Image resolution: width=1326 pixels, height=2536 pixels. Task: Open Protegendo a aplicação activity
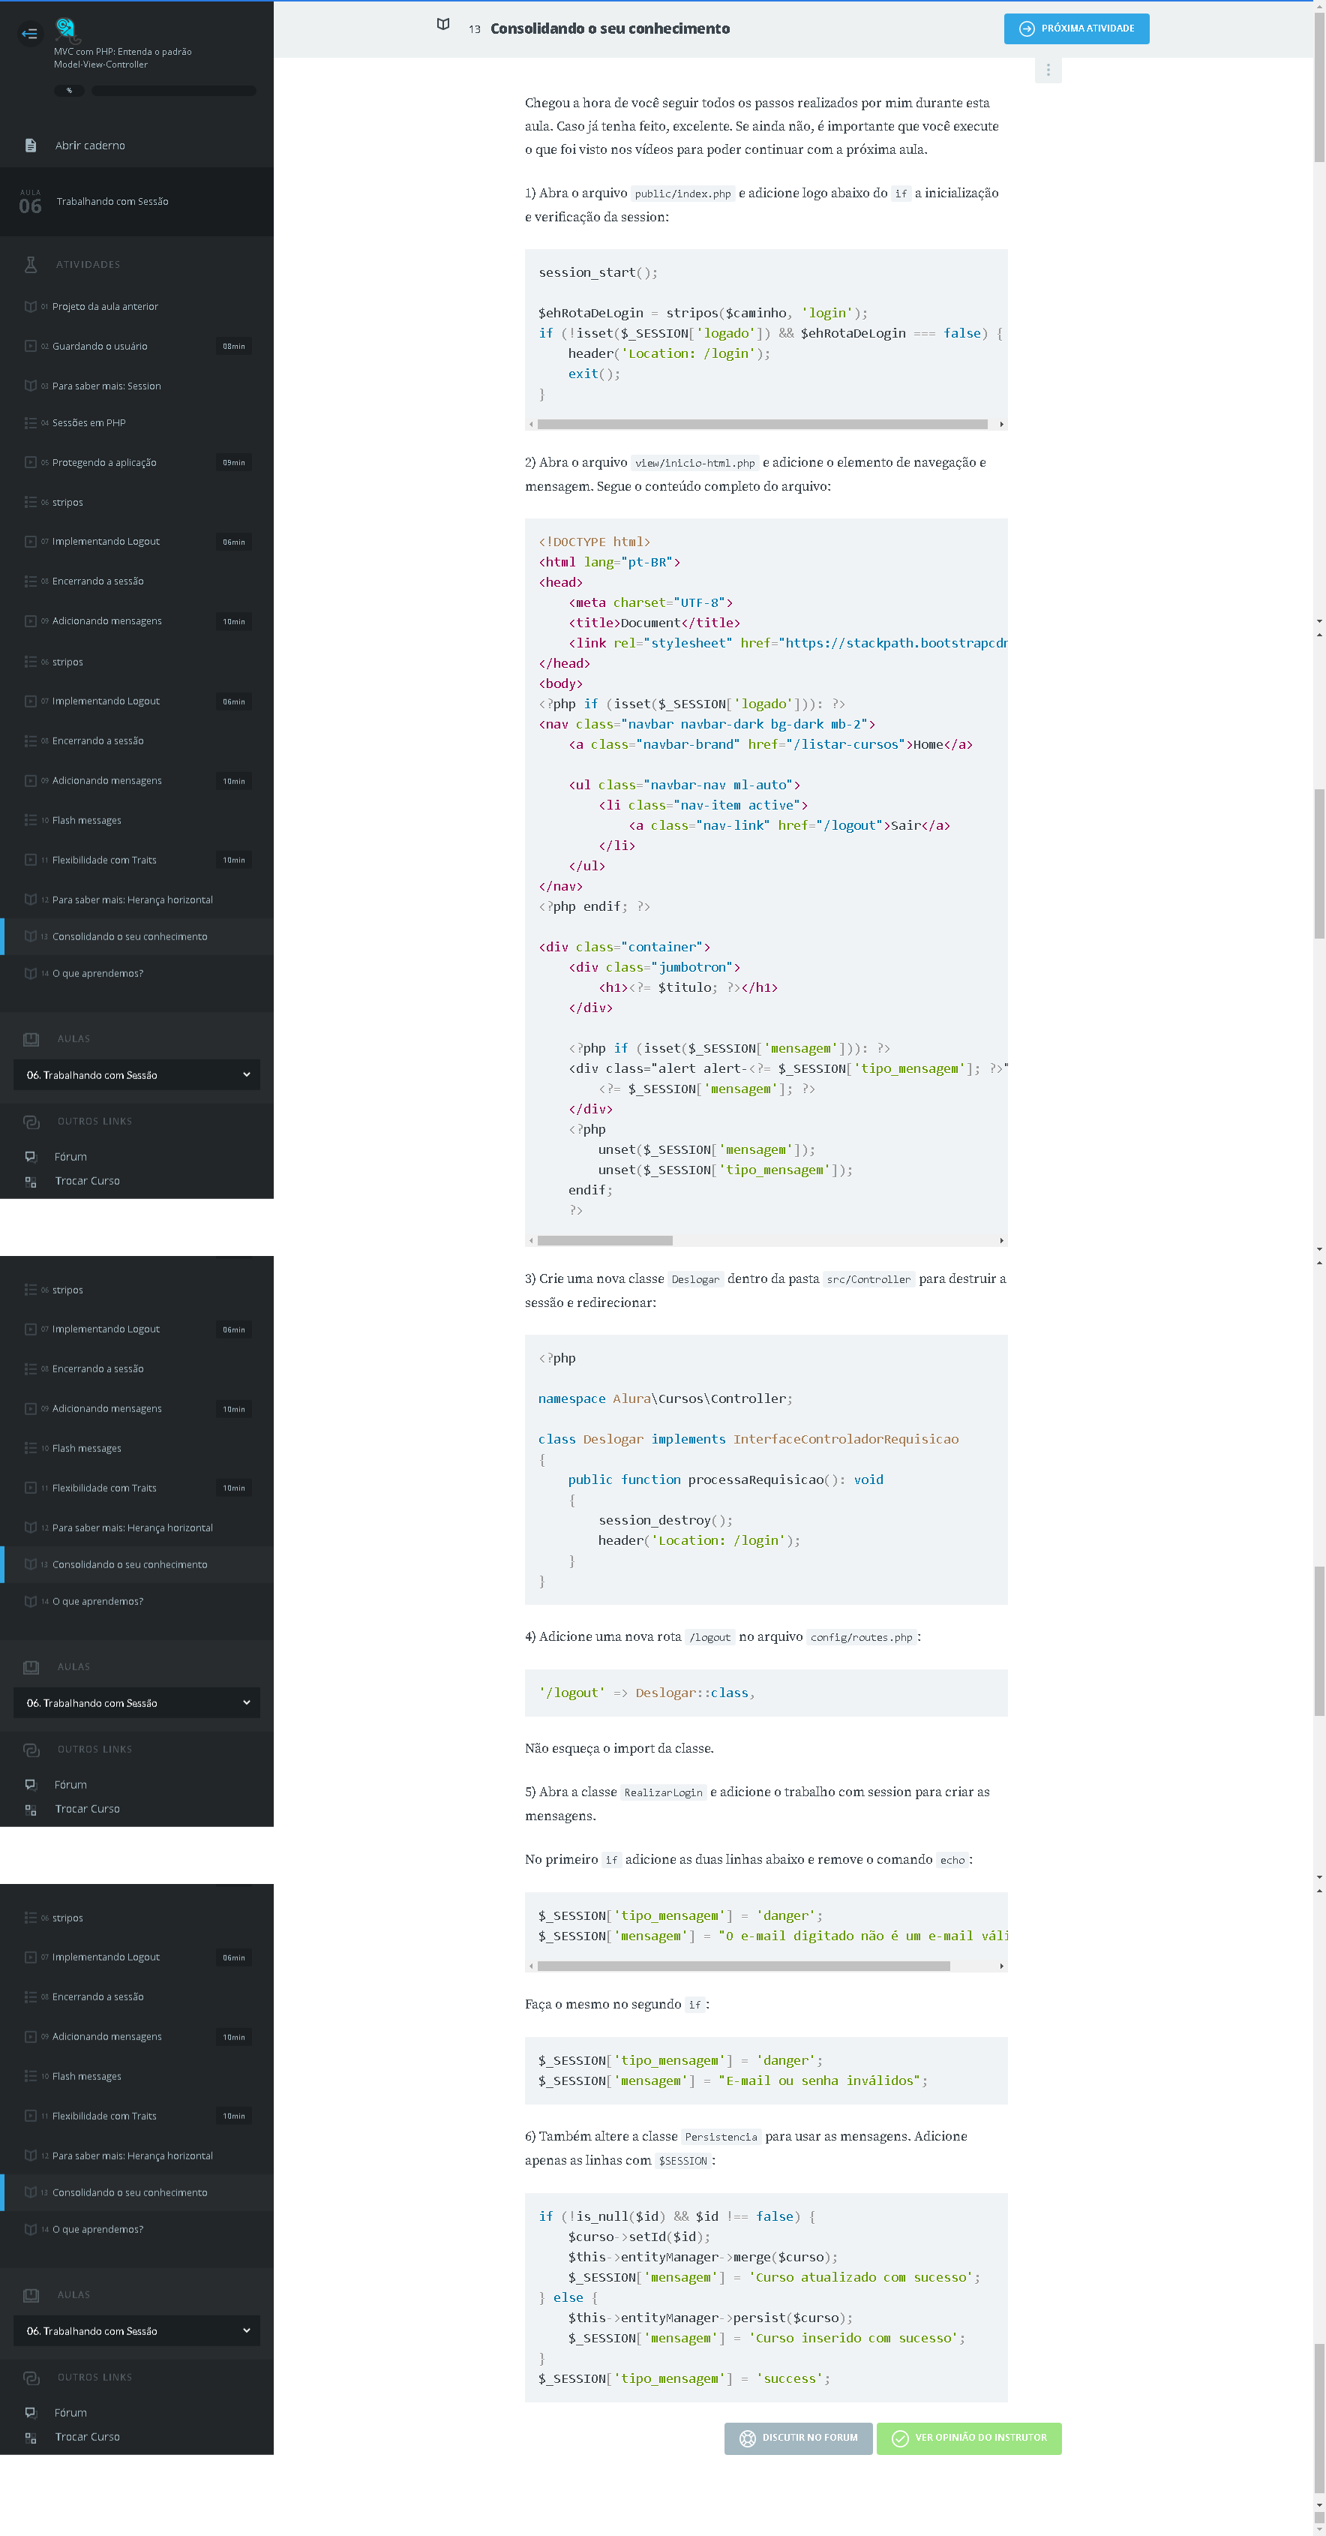click(x=104, y=463)
